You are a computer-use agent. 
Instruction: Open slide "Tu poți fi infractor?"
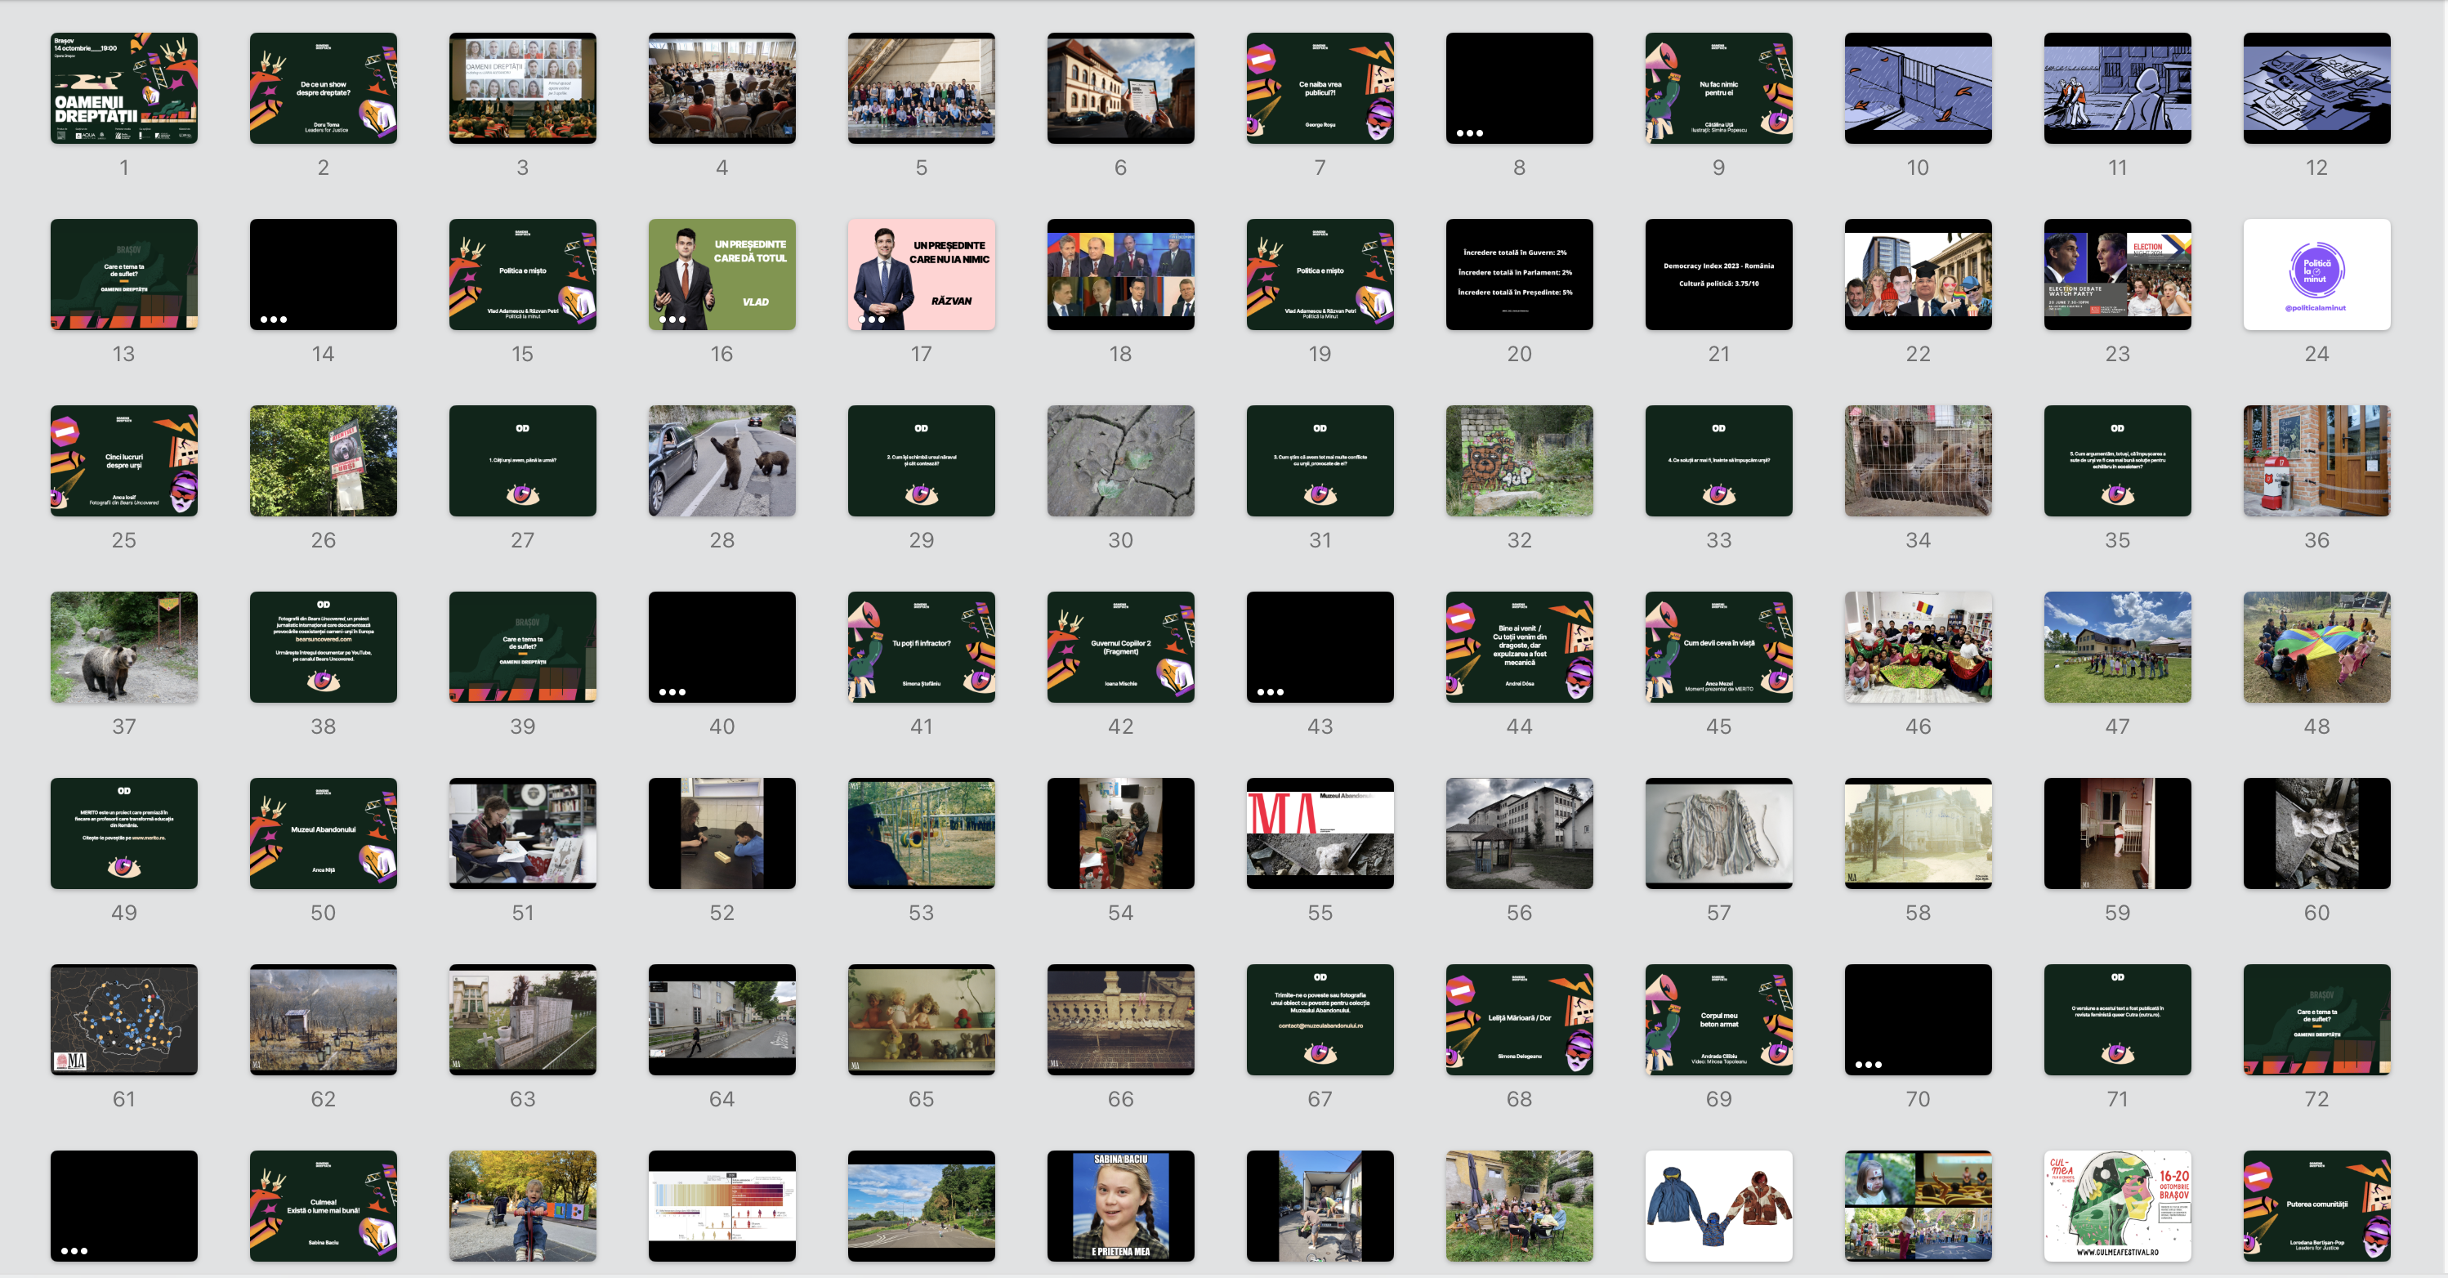[921, 647]
